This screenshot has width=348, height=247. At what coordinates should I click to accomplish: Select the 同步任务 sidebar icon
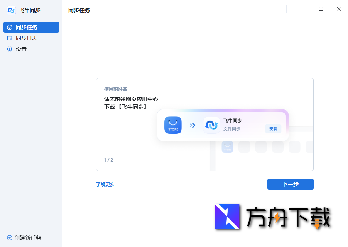pos(9,27)
